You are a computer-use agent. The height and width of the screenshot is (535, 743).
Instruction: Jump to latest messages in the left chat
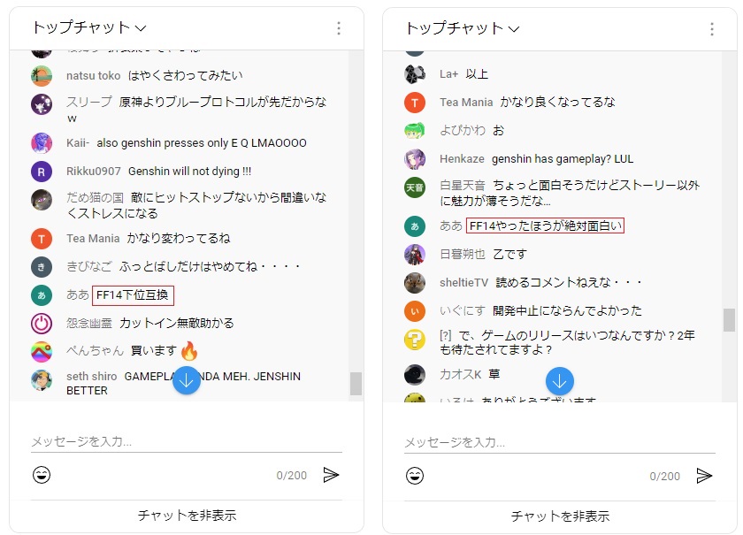click(187, 380)
